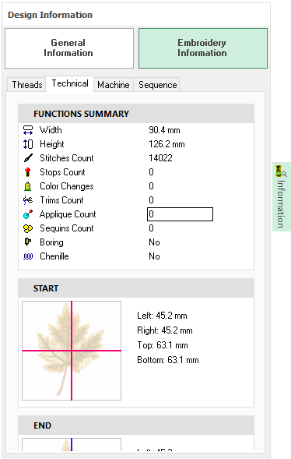Click the yellow sequins icon
Image resolution: width=291 pixels, height=459 pixels.
coord(28,228)
